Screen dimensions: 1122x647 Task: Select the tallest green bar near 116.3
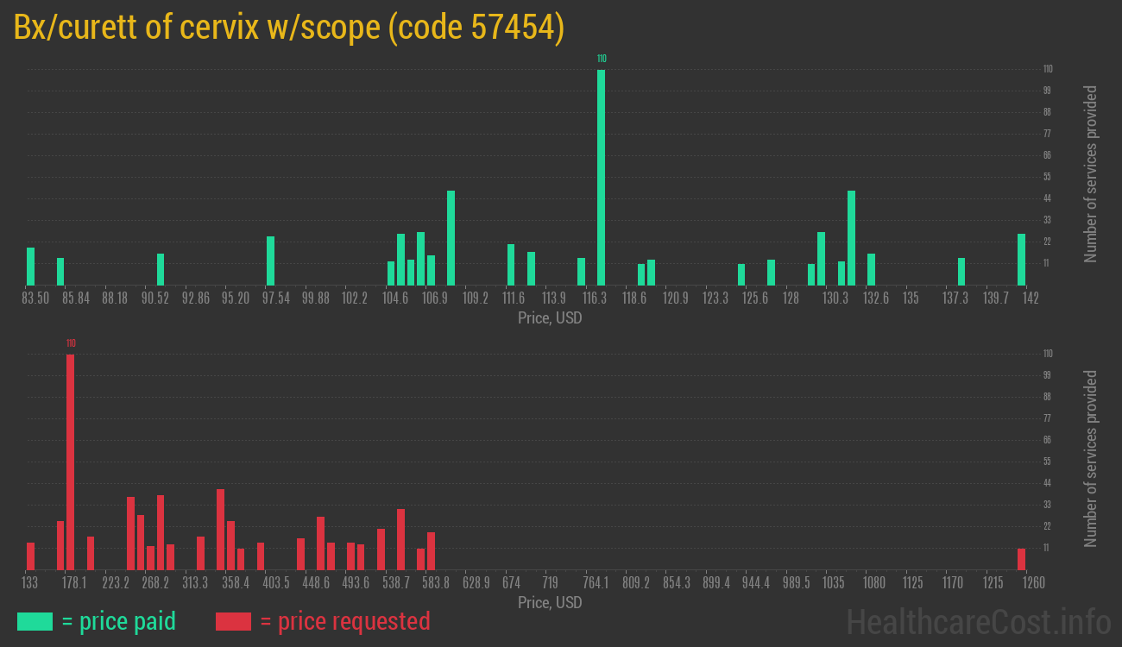click(601, 177)
